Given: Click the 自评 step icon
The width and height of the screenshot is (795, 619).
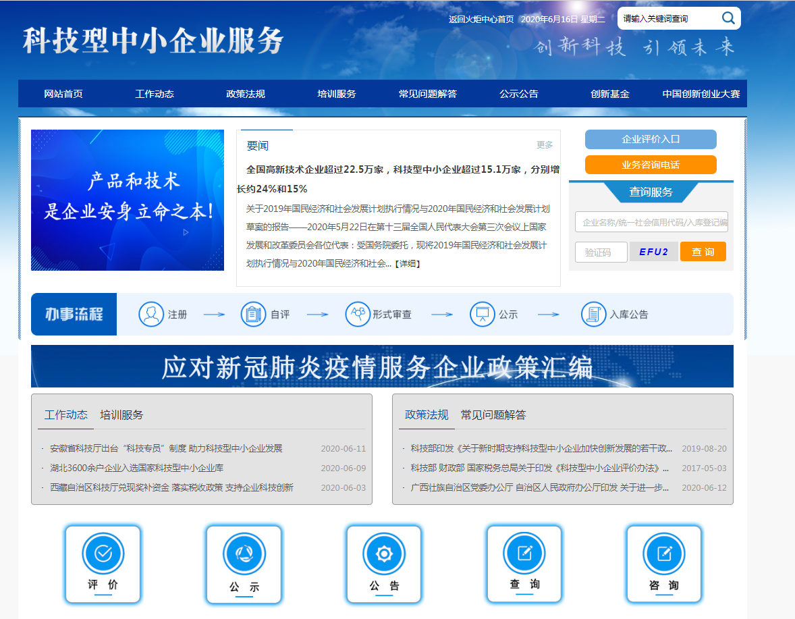Looking at the screenshot, I should pyautogui.click(x=254, y=314).
